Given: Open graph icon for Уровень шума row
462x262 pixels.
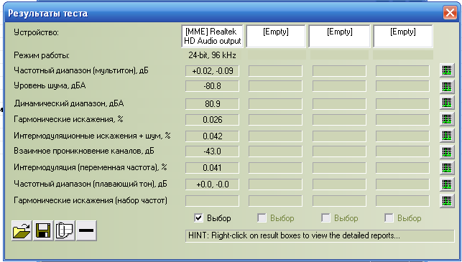Looking at the screenshot, I should [x=447, y=87].
